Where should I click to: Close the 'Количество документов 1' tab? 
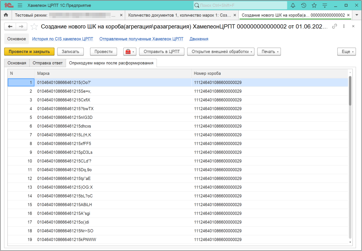coord(235,15)
